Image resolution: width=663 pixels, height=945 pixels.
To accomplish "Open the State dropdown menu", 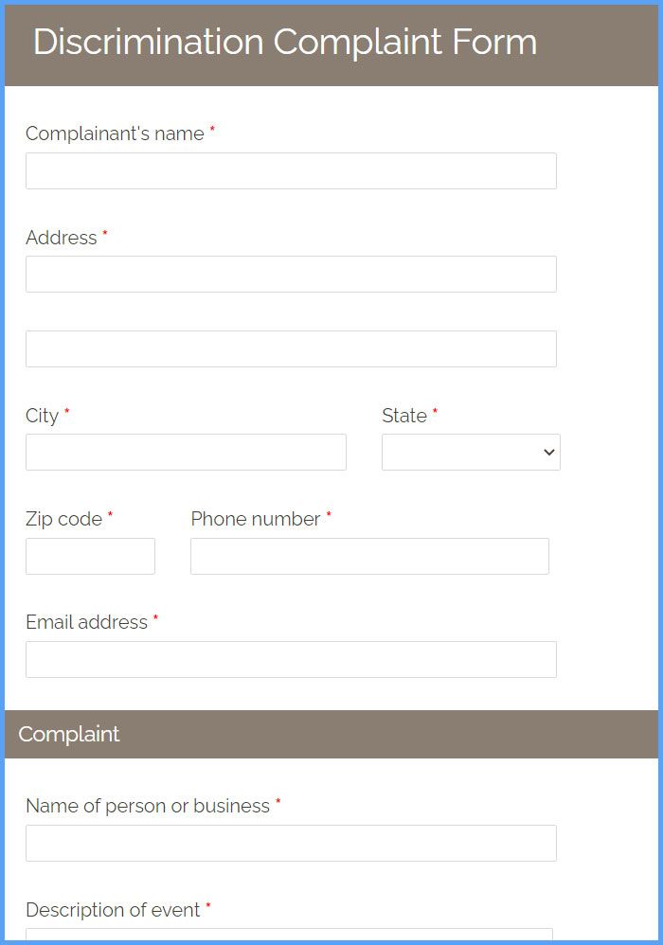I will click(x=471, y=452).
